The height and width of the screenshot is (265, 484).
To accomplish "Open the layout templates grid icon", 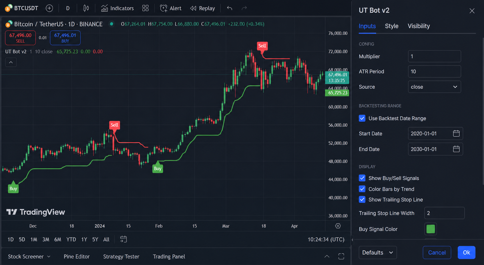I will 145,8.
